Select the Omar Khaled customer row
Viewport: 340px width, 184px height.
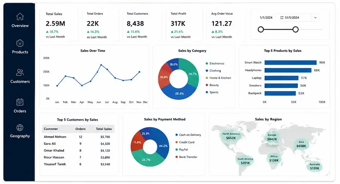point(78,151)
